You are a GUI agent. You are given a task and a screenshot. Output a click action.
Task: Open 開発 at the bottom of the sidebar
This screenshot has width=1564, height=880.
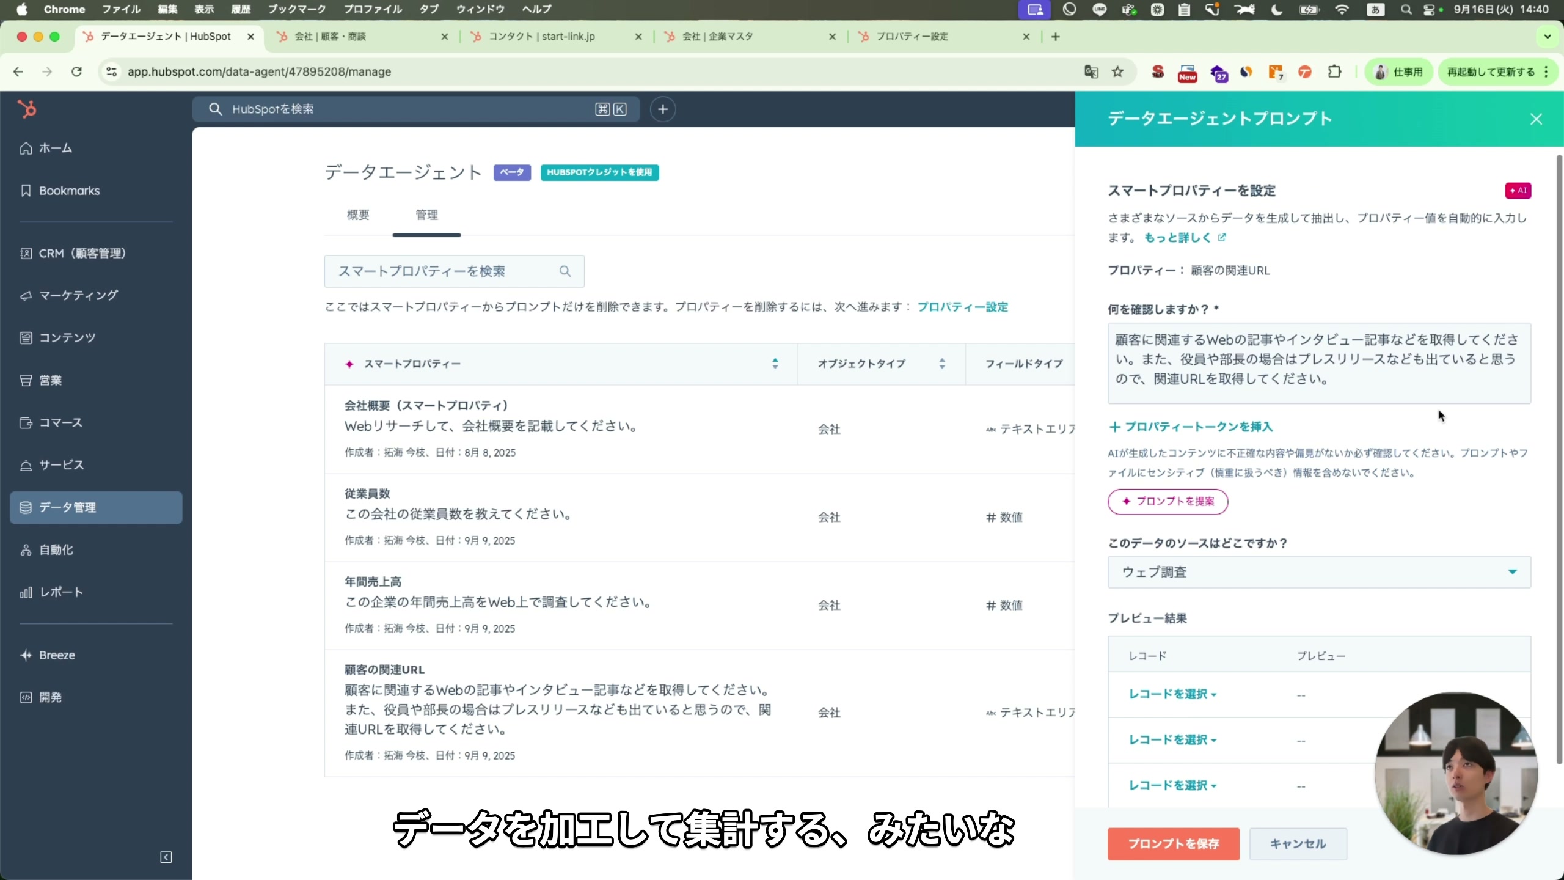pyautogui.click(x=50, y=697)
